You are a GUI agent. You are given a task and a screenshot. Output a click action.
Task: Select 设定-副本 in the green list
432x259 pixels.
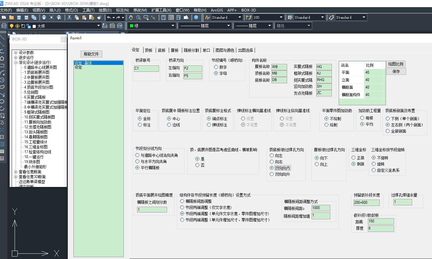click(x=98, y=63)
